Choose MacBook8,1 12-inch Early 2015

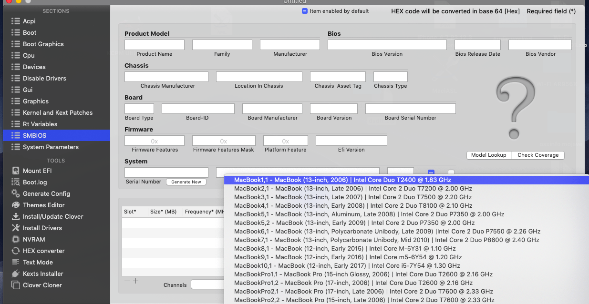click(x=406, y=249)
